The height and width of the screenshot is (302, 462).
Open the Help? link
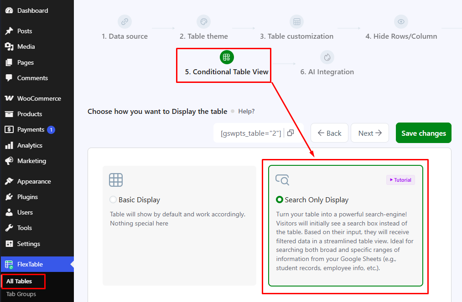pyautogui.click(x=246, y=111)
